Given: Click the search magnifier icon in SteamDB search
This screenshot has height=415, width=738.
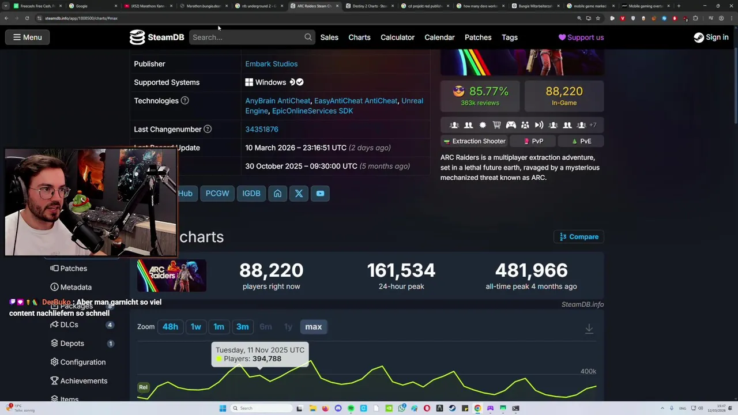Looking at the screenshot, I should tap(308, 37).
